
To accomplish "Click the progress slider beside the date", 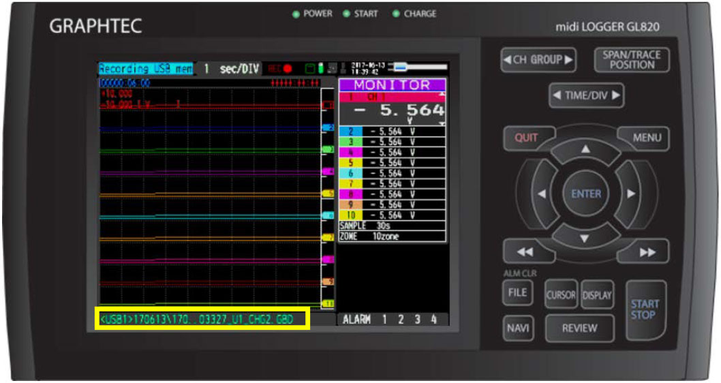I will (418, 67).
